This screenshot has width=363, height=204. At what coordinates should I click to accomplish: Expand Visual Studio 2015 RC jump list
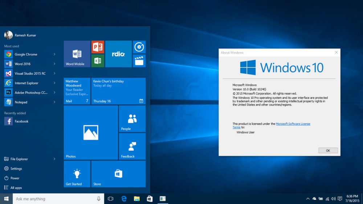point(55,74)
